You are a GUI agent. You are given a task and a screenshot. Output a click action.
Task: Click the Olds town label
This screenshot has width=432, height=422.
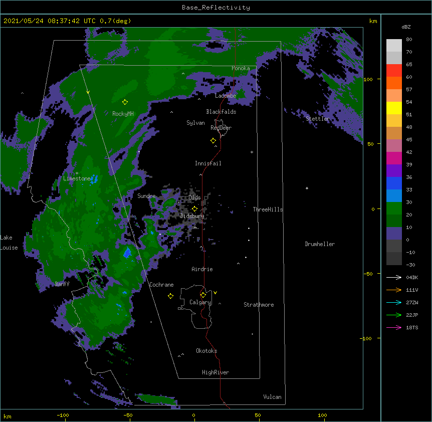click(194, 197)
